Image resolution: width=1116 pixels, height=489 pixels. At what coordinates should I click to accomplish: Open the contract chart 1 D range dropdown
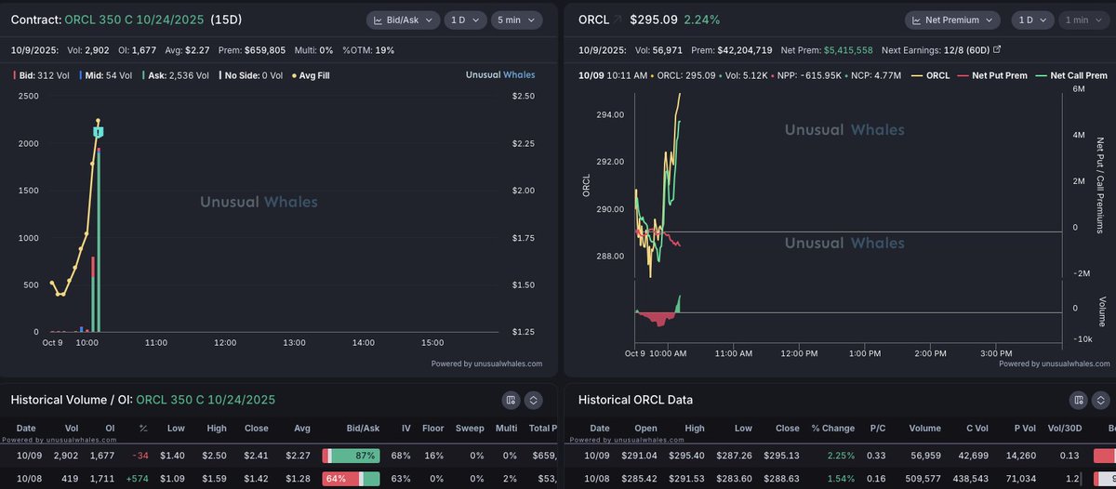point(464,20)
